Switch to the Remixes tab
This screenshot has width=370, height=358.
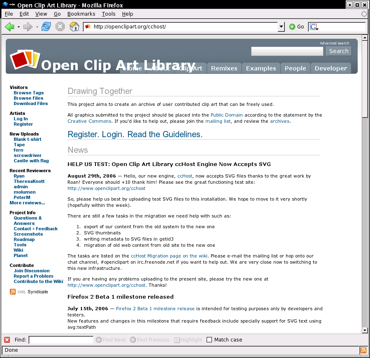[x=224, y=68]
